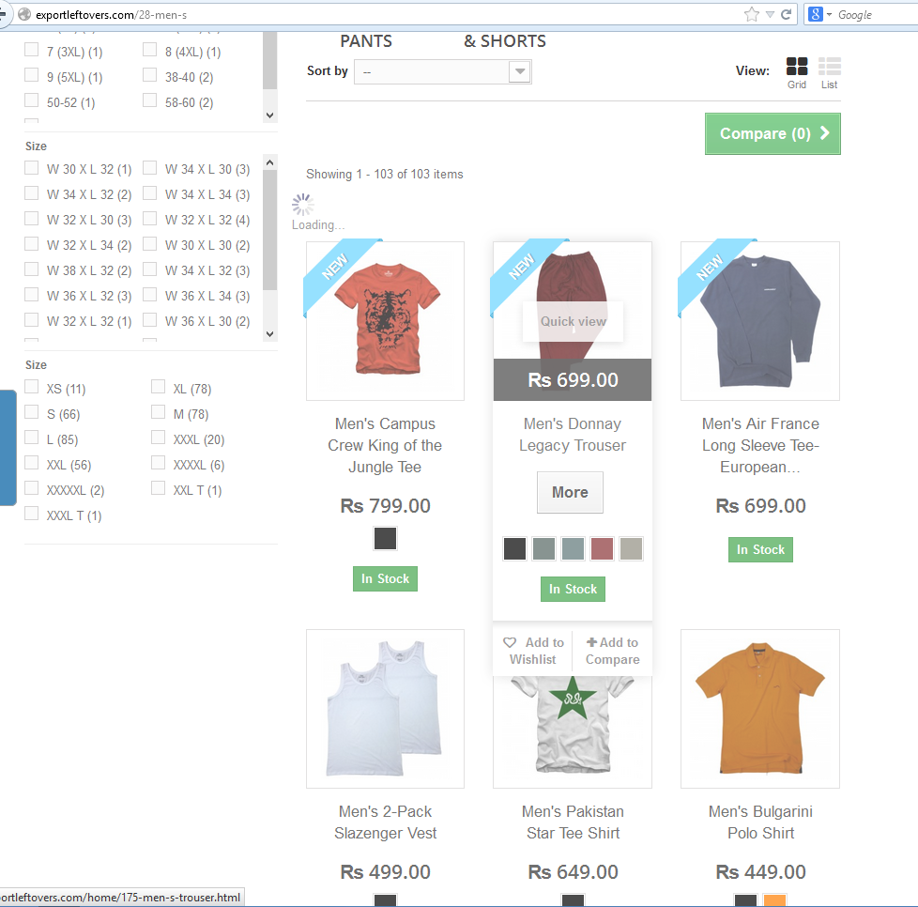The height and width of the screenshot is (907, 918).
Task: Click the Compare (0) button
Action: [773, 133]
